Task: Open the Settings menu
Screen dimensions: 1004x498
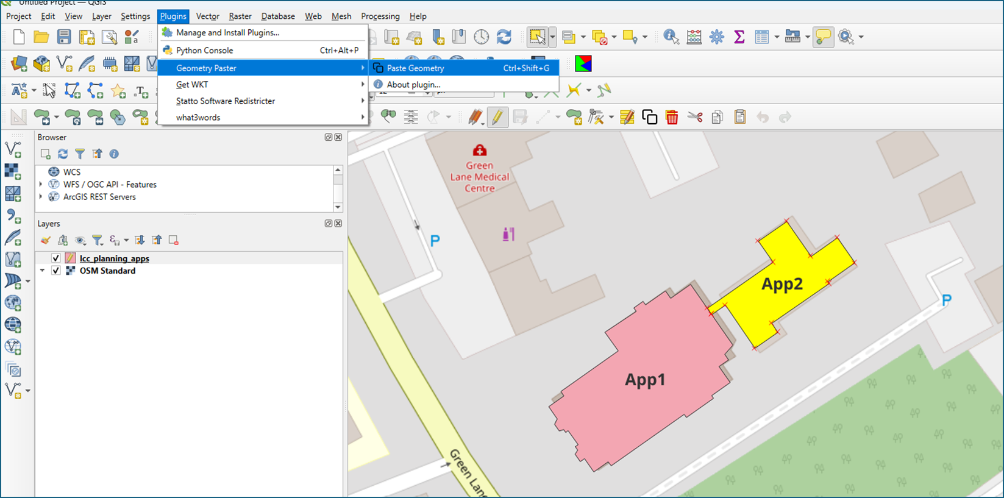Action: pos(135,16)
